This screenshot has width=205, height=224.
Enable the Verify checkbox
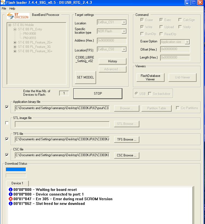pos(180,27)
